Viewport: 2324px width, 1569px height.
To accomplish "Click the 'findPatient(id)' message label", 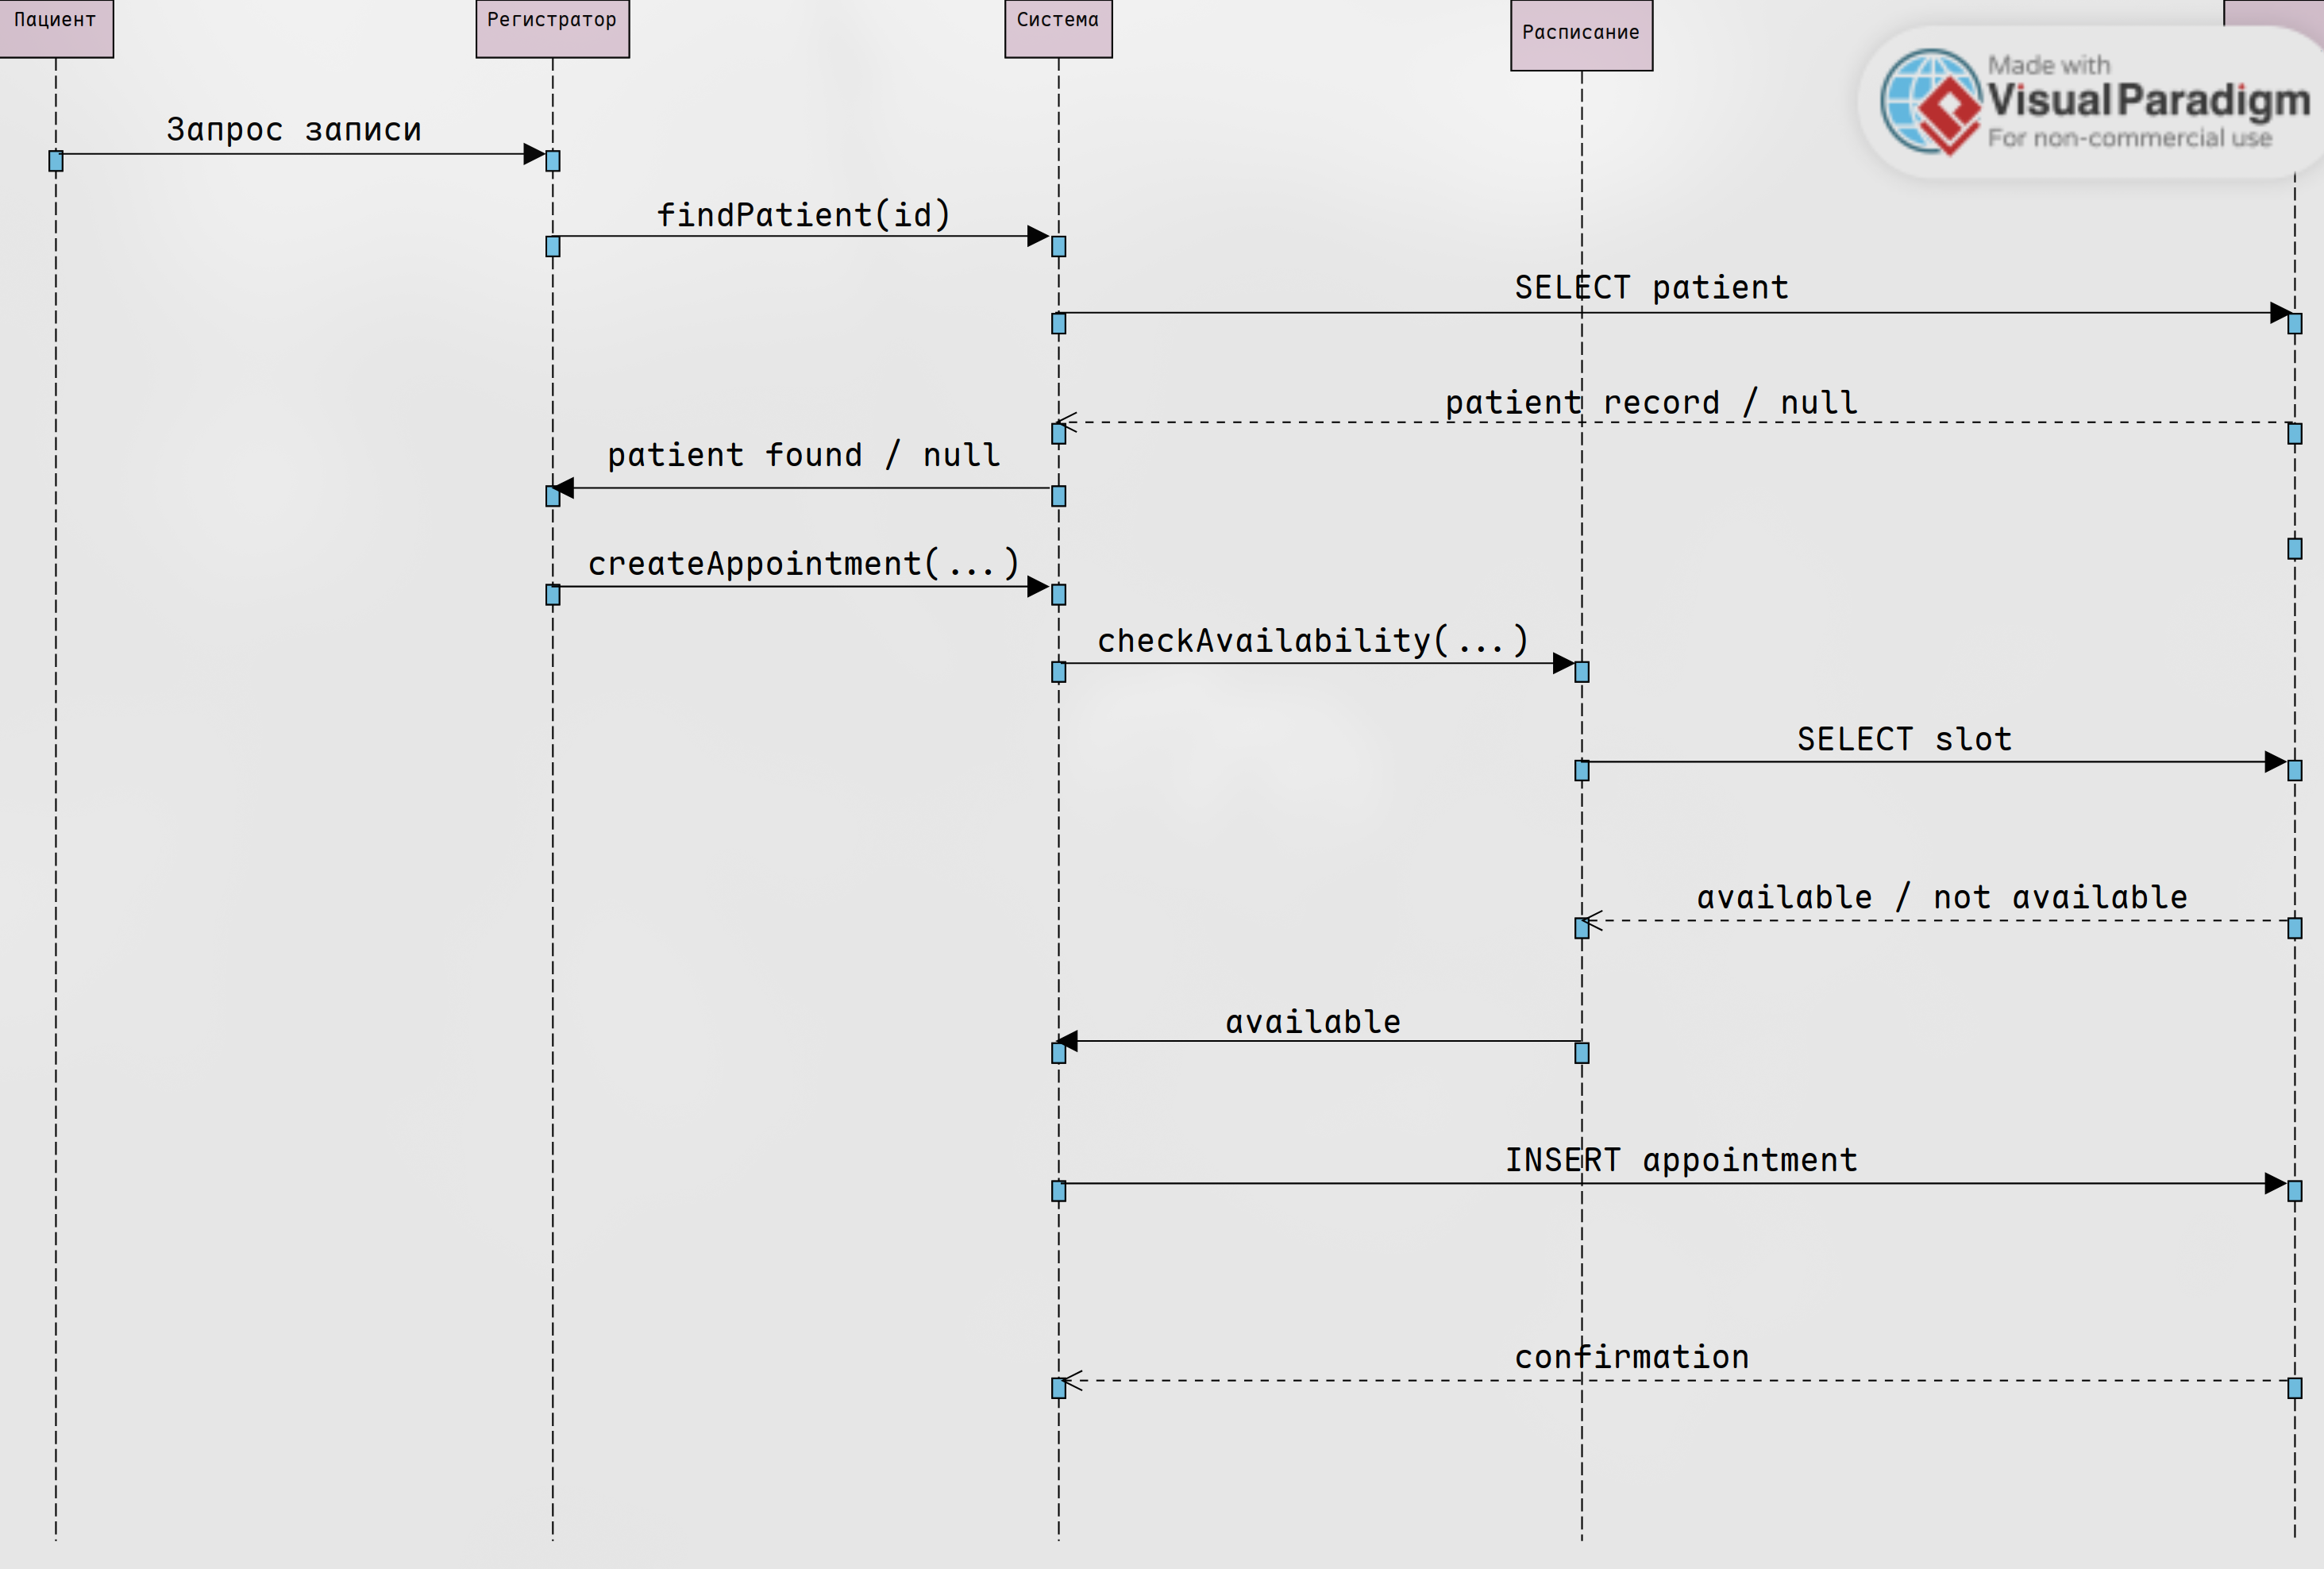I will click(x=803, y=215).
